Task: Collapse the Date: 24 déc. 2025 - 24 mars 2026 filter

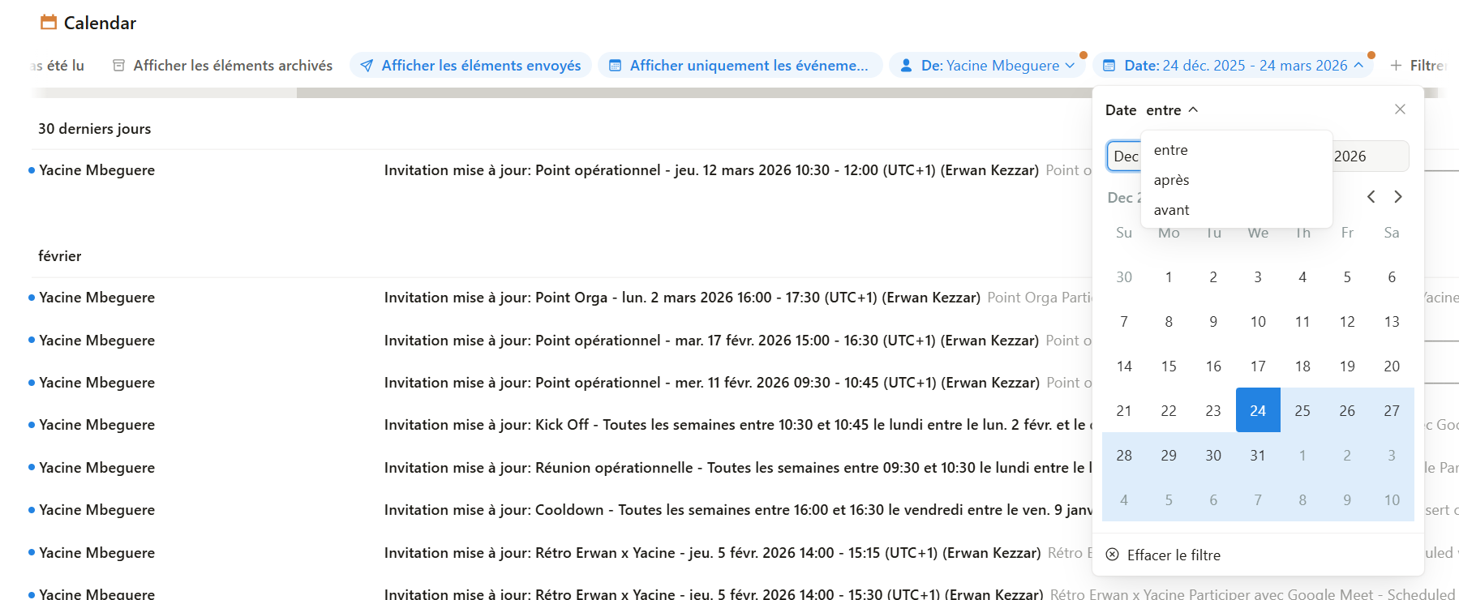Action: tap(1233, 66)
